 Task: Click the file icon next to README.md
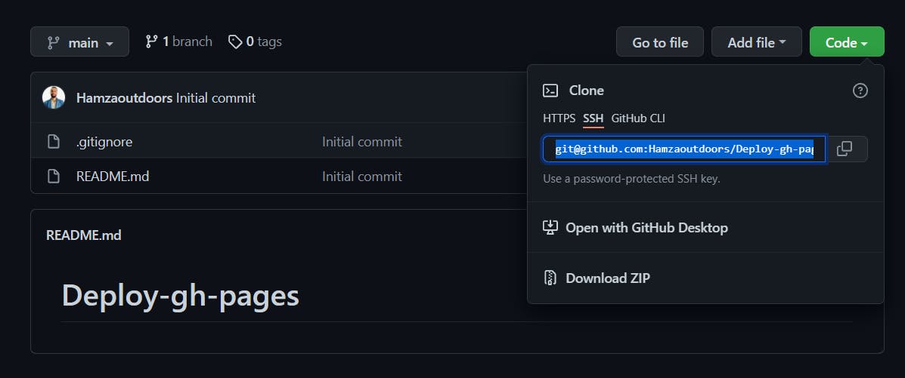[x=53, y=177]
